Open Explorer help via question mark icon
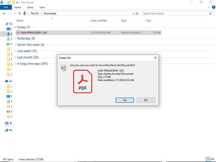Screen dimensions: 216x162 pos(214,7)
